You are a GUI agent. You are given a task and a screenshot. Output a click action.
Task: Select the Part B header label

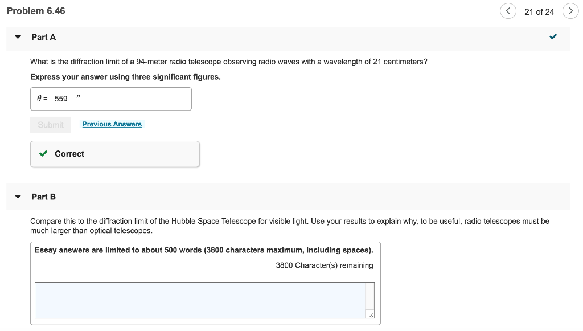(x=44, y=197)
